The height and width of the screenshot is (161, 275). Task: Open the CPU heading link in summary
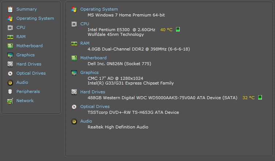[x=85, y=24]
